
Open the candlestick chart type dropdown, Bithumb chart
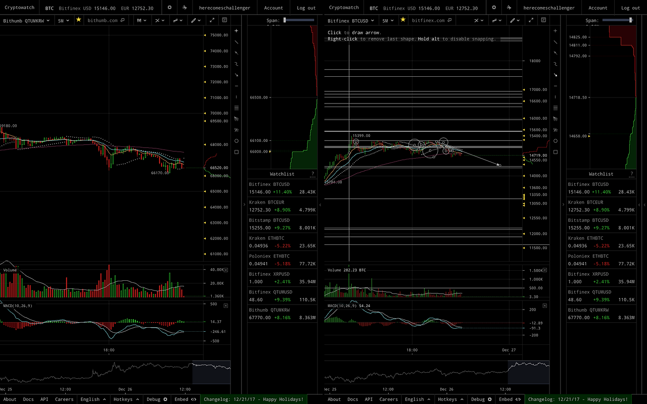pyautogui.click(x=142, y=21)
